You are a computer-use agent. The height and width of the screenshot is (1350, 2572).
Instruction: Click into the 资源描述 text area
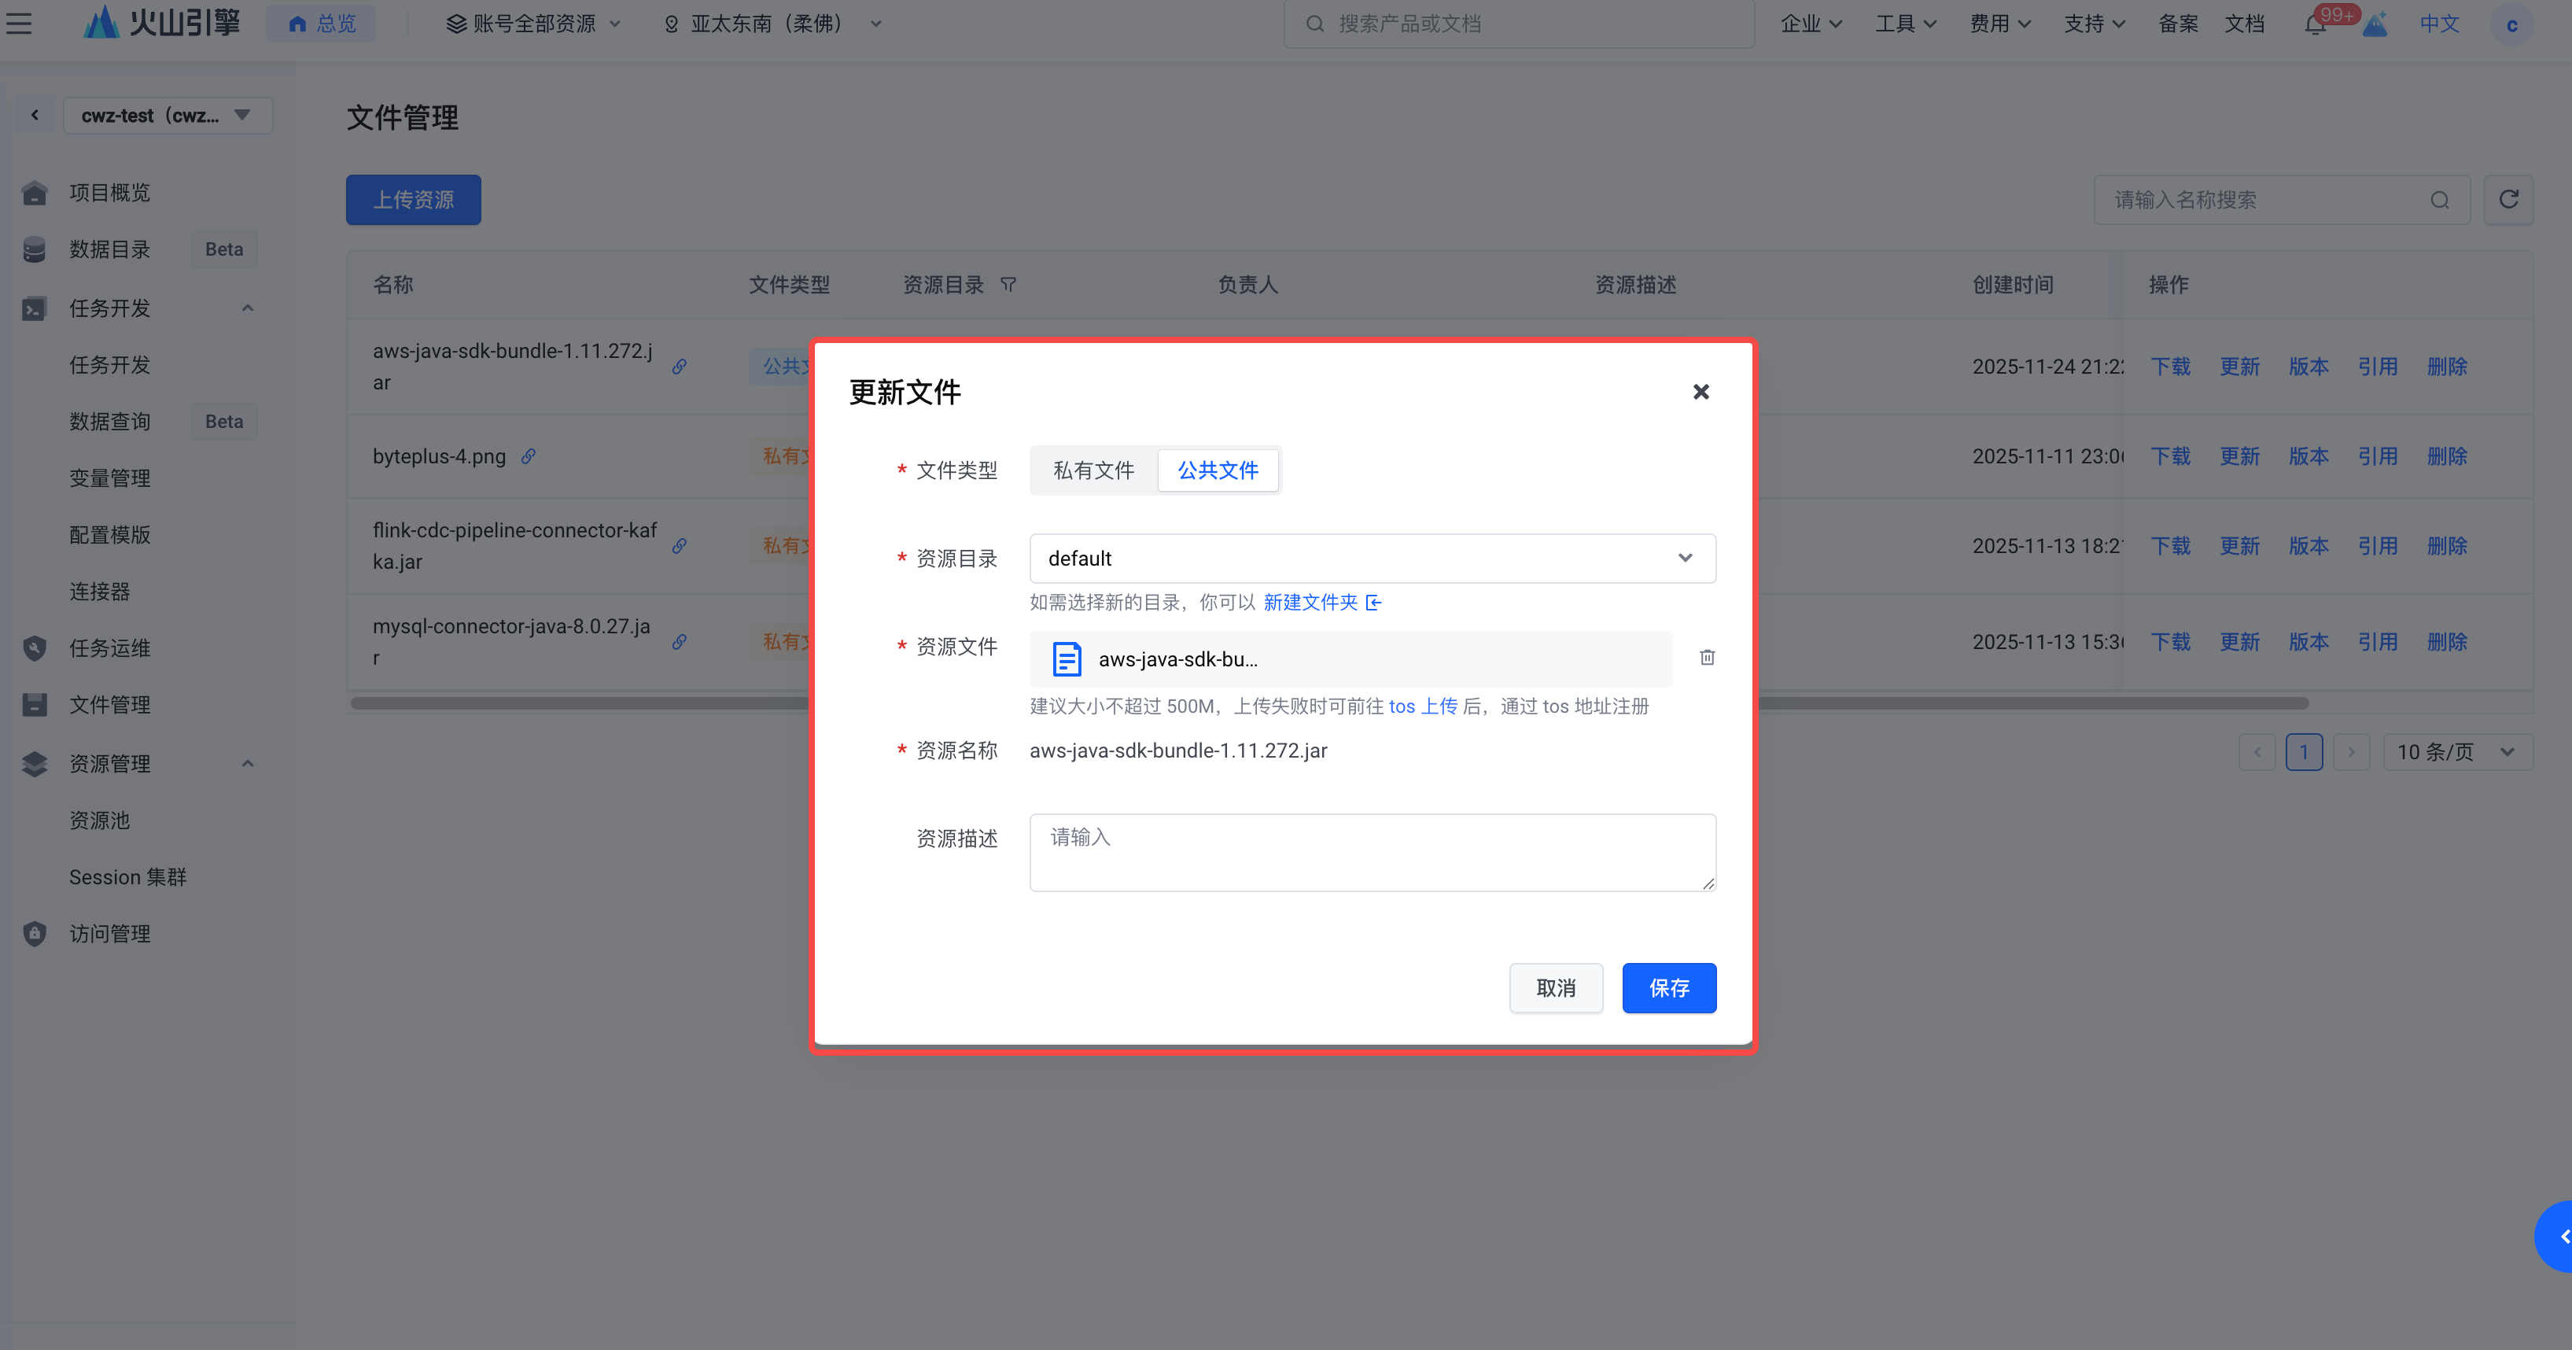click(1372, 852)
